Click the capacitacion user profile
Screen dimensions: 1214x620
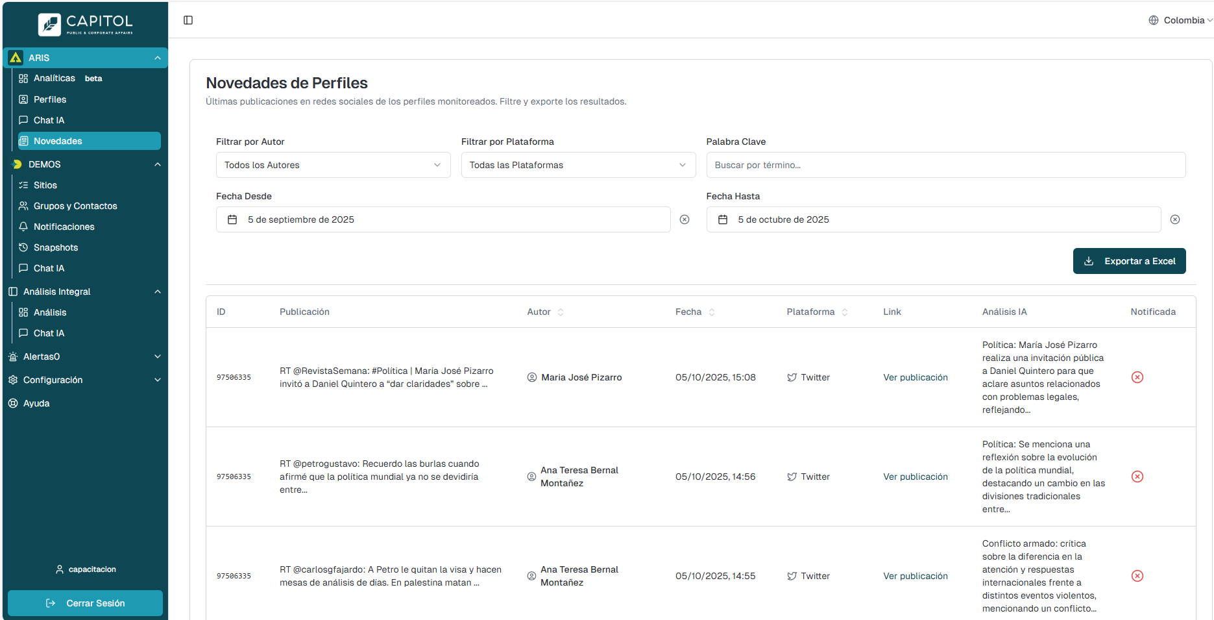pyautogui.click(x=86, y=569)
